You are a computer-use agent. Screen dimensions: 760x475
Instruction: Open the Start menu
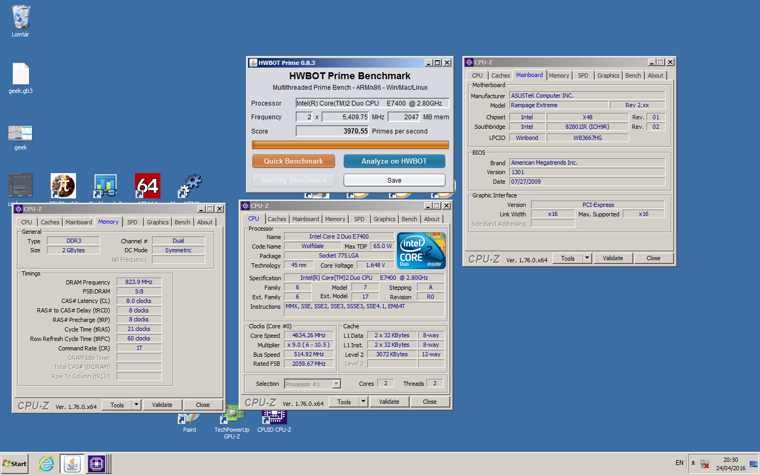coord(14,464)
